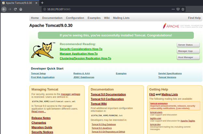This screenshot has height=134, width=203.
Task: Save page to Pocket icon
Action: [x=178, y=9]
